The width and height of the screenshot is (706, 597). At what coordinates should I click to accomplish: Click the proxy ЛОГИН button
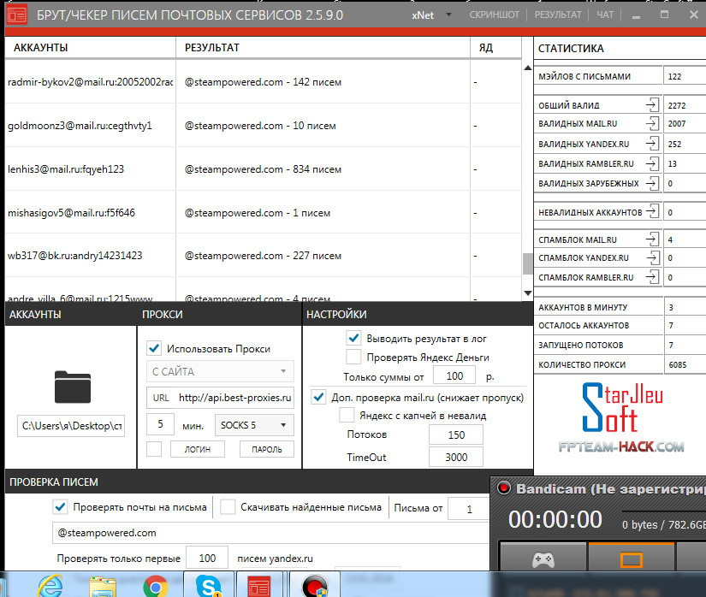pyautogui.click(x=197, y=449)
